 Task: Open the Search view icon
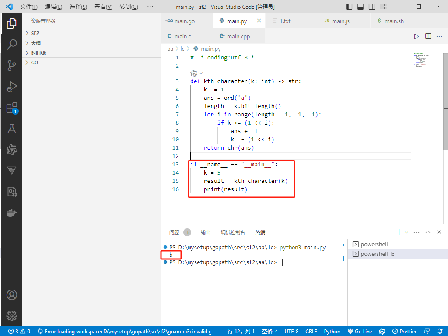pyautogui.click(x=12, y=45)
